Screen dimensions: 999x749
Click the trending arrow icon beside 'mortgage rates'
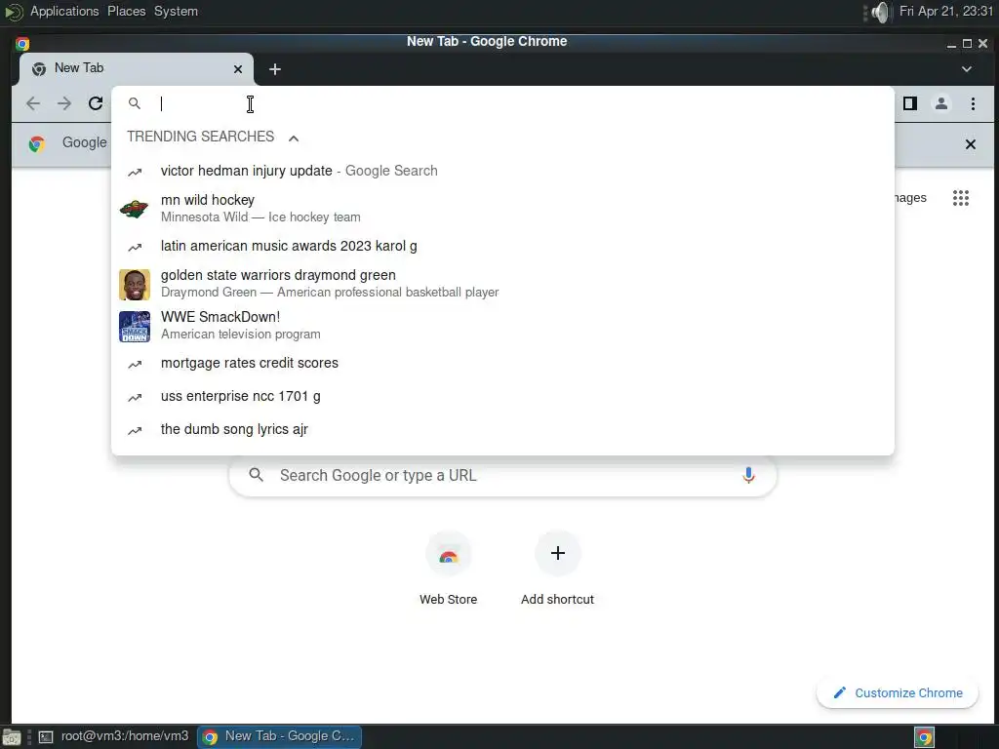pos(135,364)
